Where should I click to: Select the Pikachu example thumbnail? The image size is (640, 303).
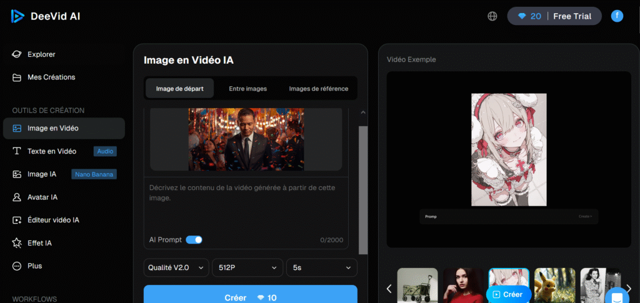point(554,286)
